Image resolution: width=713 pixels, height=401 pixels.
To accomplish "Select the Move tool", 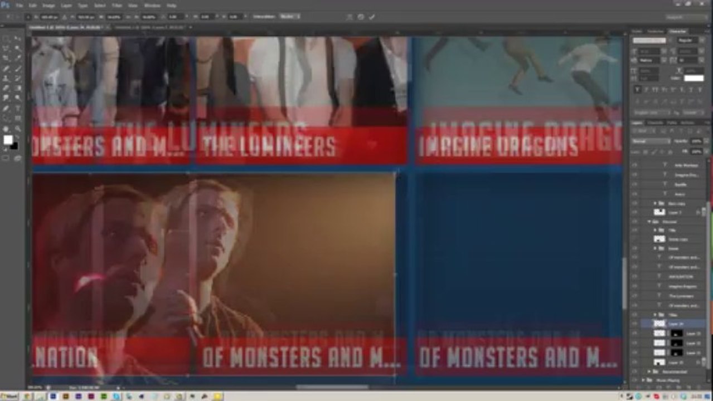I will pyautogui.click(x=17, y=39).
